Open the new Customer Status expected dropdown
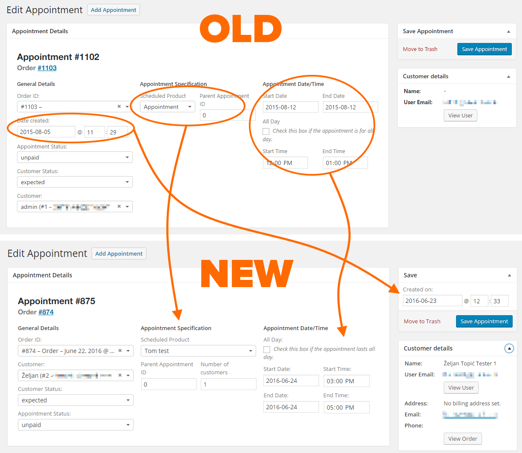Image resolution: width=522 pixels, height=453 pixels. [x=76, y=400]
